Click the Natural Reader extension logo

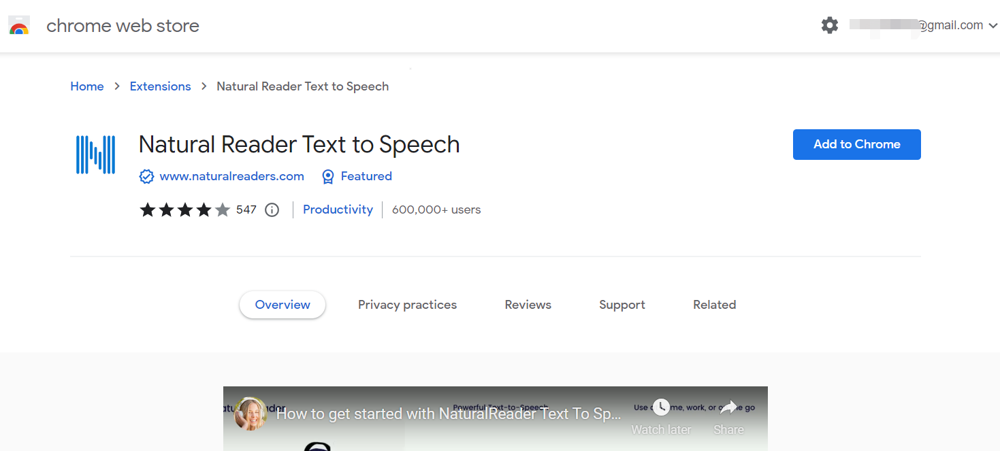click(95, 154)
